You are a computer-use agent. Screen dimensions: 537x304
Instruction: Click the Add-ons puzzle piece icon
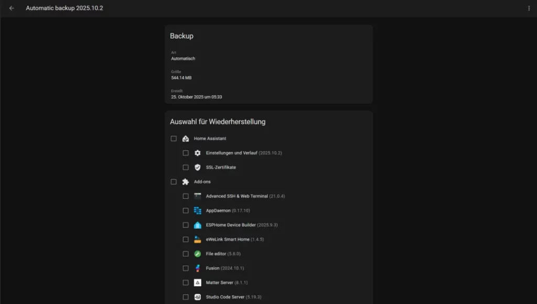coord(185,182)
